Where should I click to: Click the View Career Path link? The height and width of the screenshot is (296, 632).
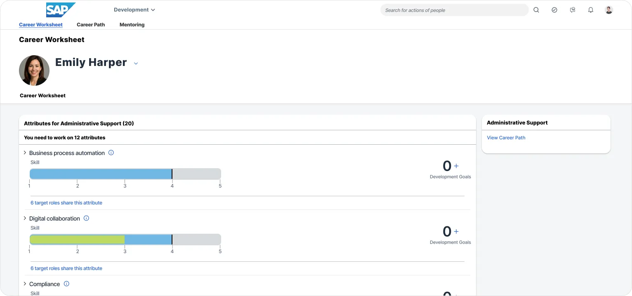506,137
